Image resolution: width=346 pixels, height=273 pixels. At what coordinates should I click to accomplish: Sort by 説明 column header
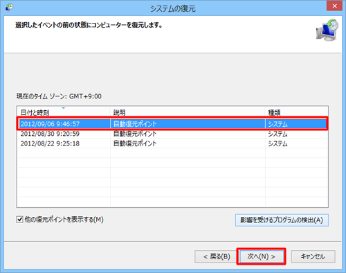[x=188, y=112]
